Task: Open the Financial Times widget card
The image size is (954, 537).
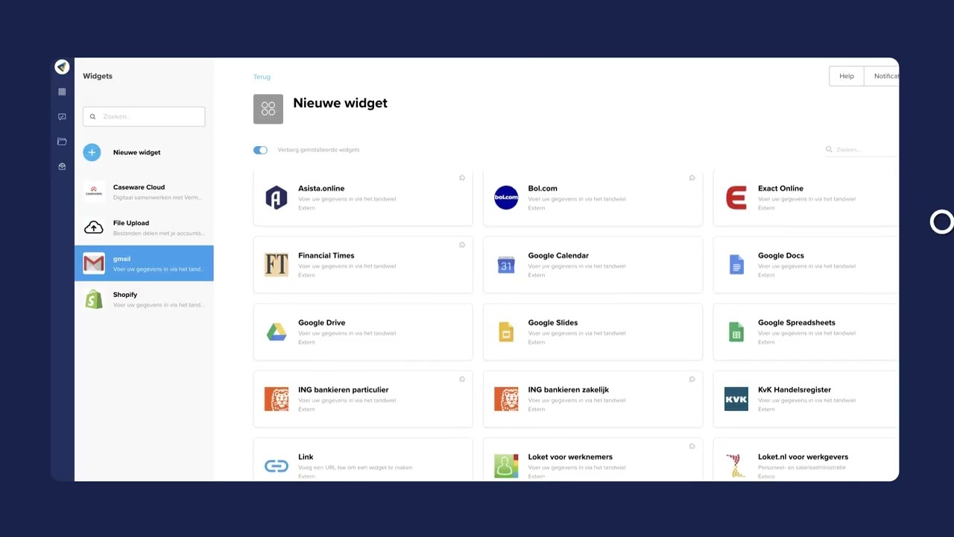Action: point(363,265)
